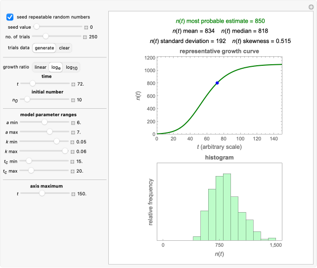This screenshot has height=268, width=317.
Task: Toggle seed repeatable random numbers checkbox
Action: tap(10, 17)
